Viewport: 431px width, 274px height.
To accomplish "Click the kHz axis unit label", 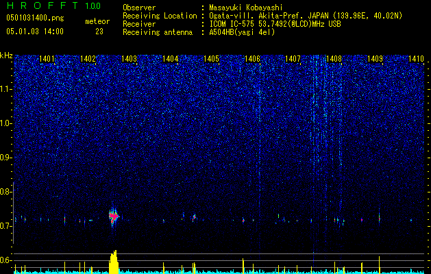I will (x=6, y=55).
